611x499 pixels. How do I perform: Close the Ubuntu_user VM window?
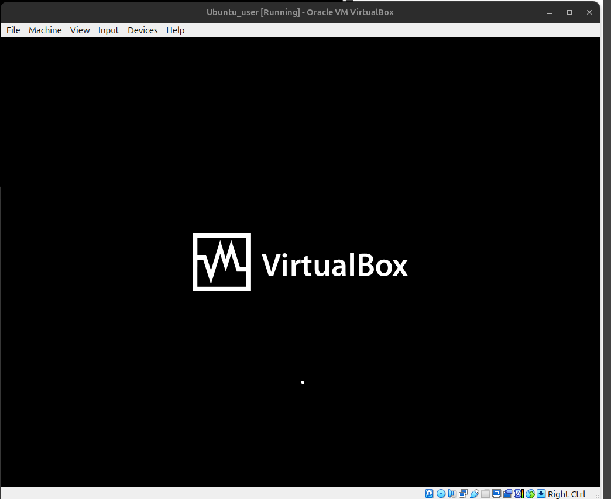pos(589,12)
